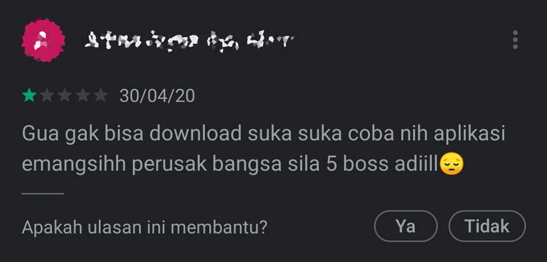Screen dimensions: 547x262
Task: Click the fourth gray rating star
Action: pos(83,95)
